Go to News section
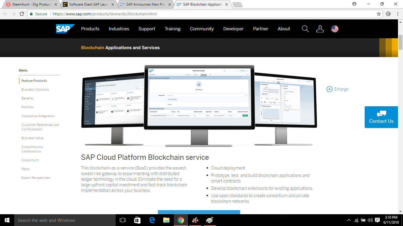403x226 pixels. click(25, 169)
